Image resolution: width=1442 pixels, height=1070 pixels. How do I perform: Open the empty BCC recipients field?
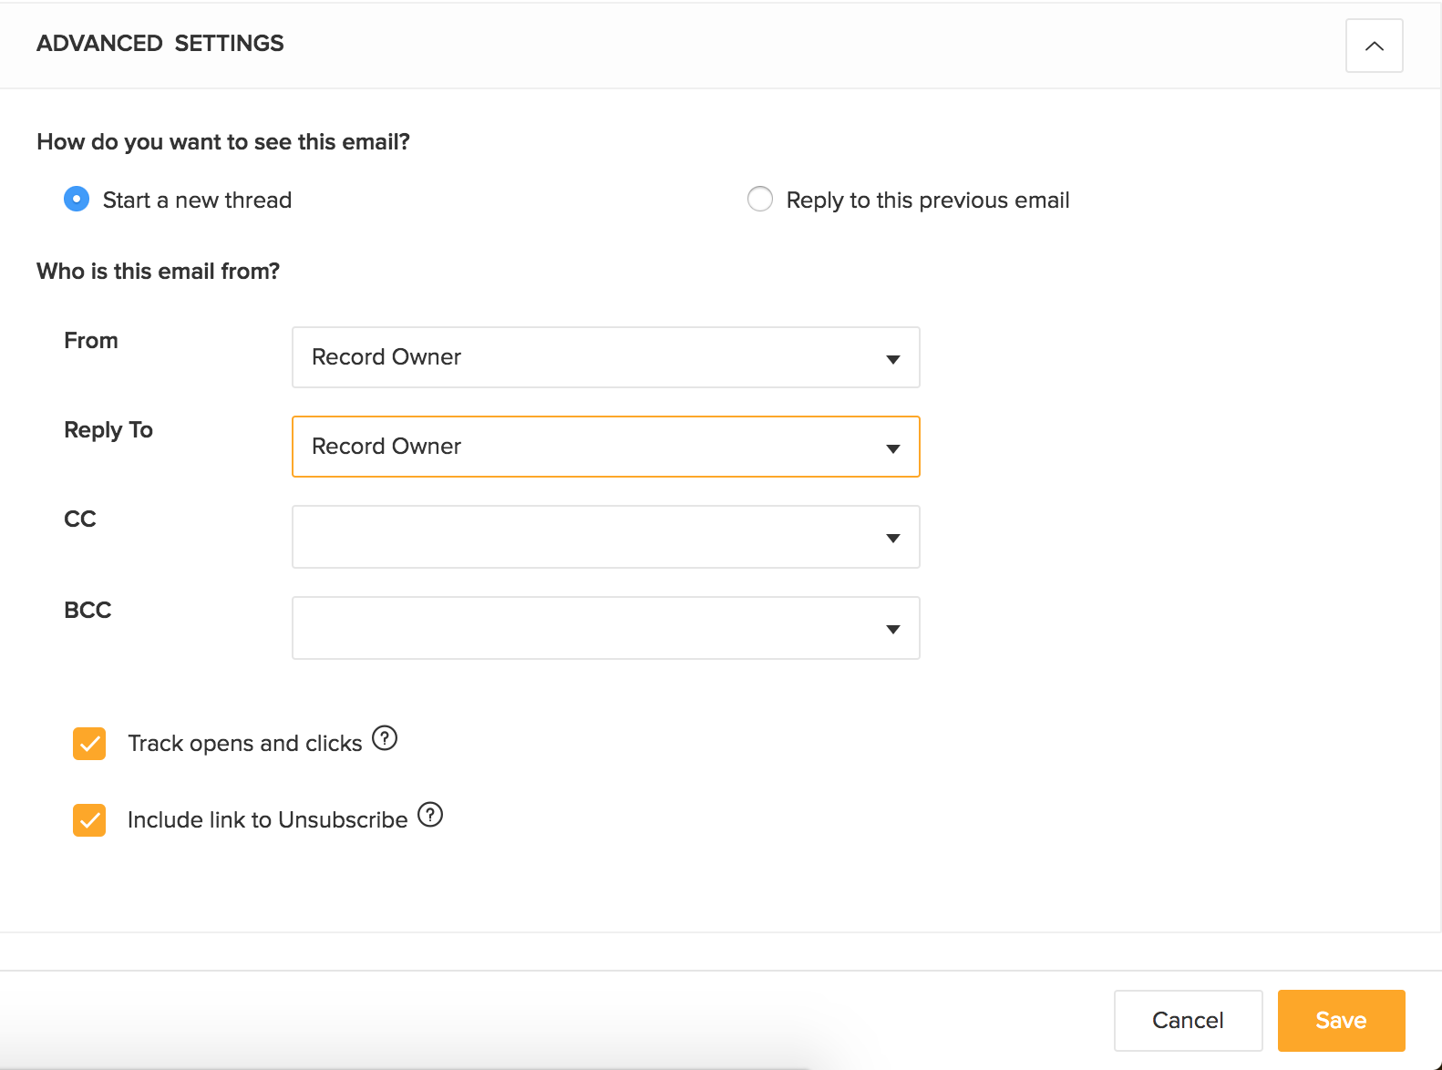[583, 628]
